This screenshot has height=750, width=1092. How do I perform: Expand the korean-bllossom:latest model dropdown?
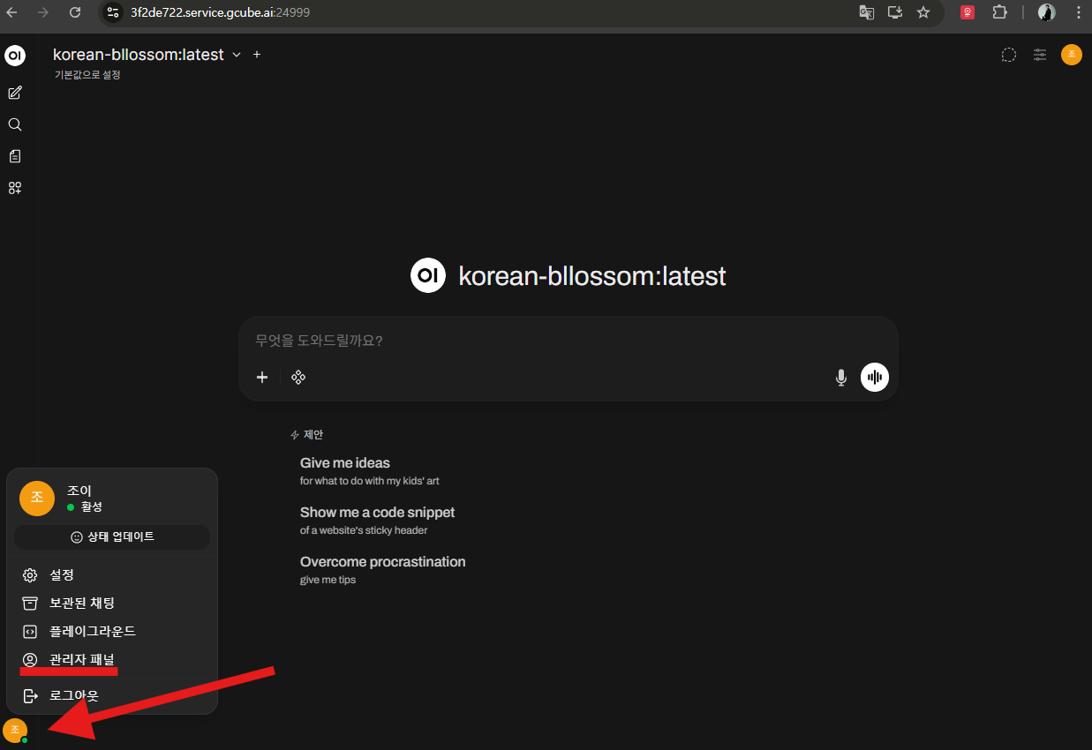236,55
